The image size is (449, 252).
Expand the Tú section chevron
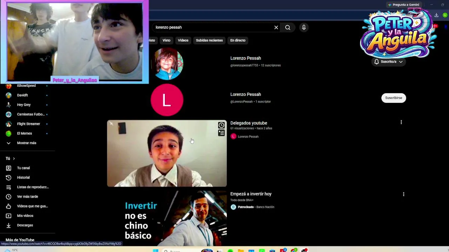point(14,159)
